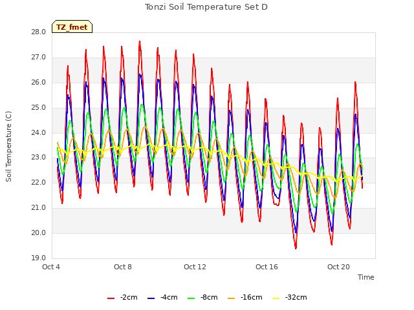Click the 22.0 y-axis tick label
This screenshot has width=414, height=310.
coord(39,182)
